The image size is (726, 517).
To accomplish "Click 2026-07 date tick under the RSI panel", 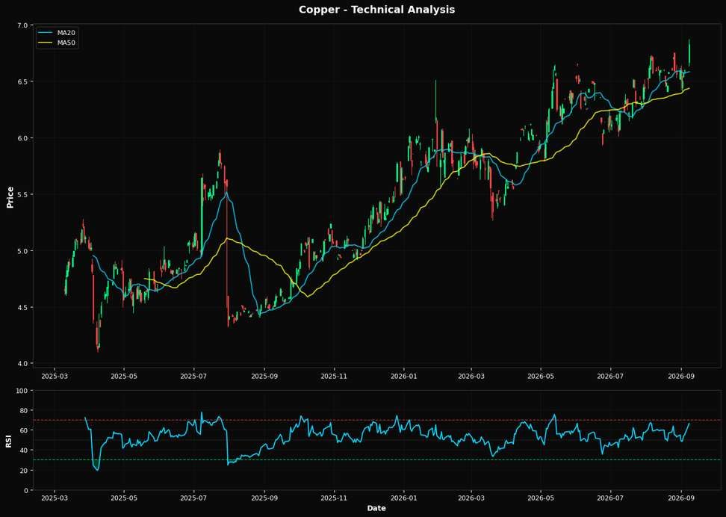I will pyautogui.click(x=610, y=499).
